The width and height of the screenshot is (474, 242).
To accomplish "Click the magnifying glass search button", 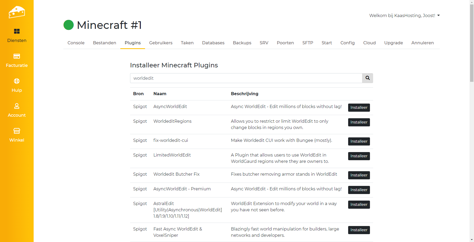I will coord(367,78).
